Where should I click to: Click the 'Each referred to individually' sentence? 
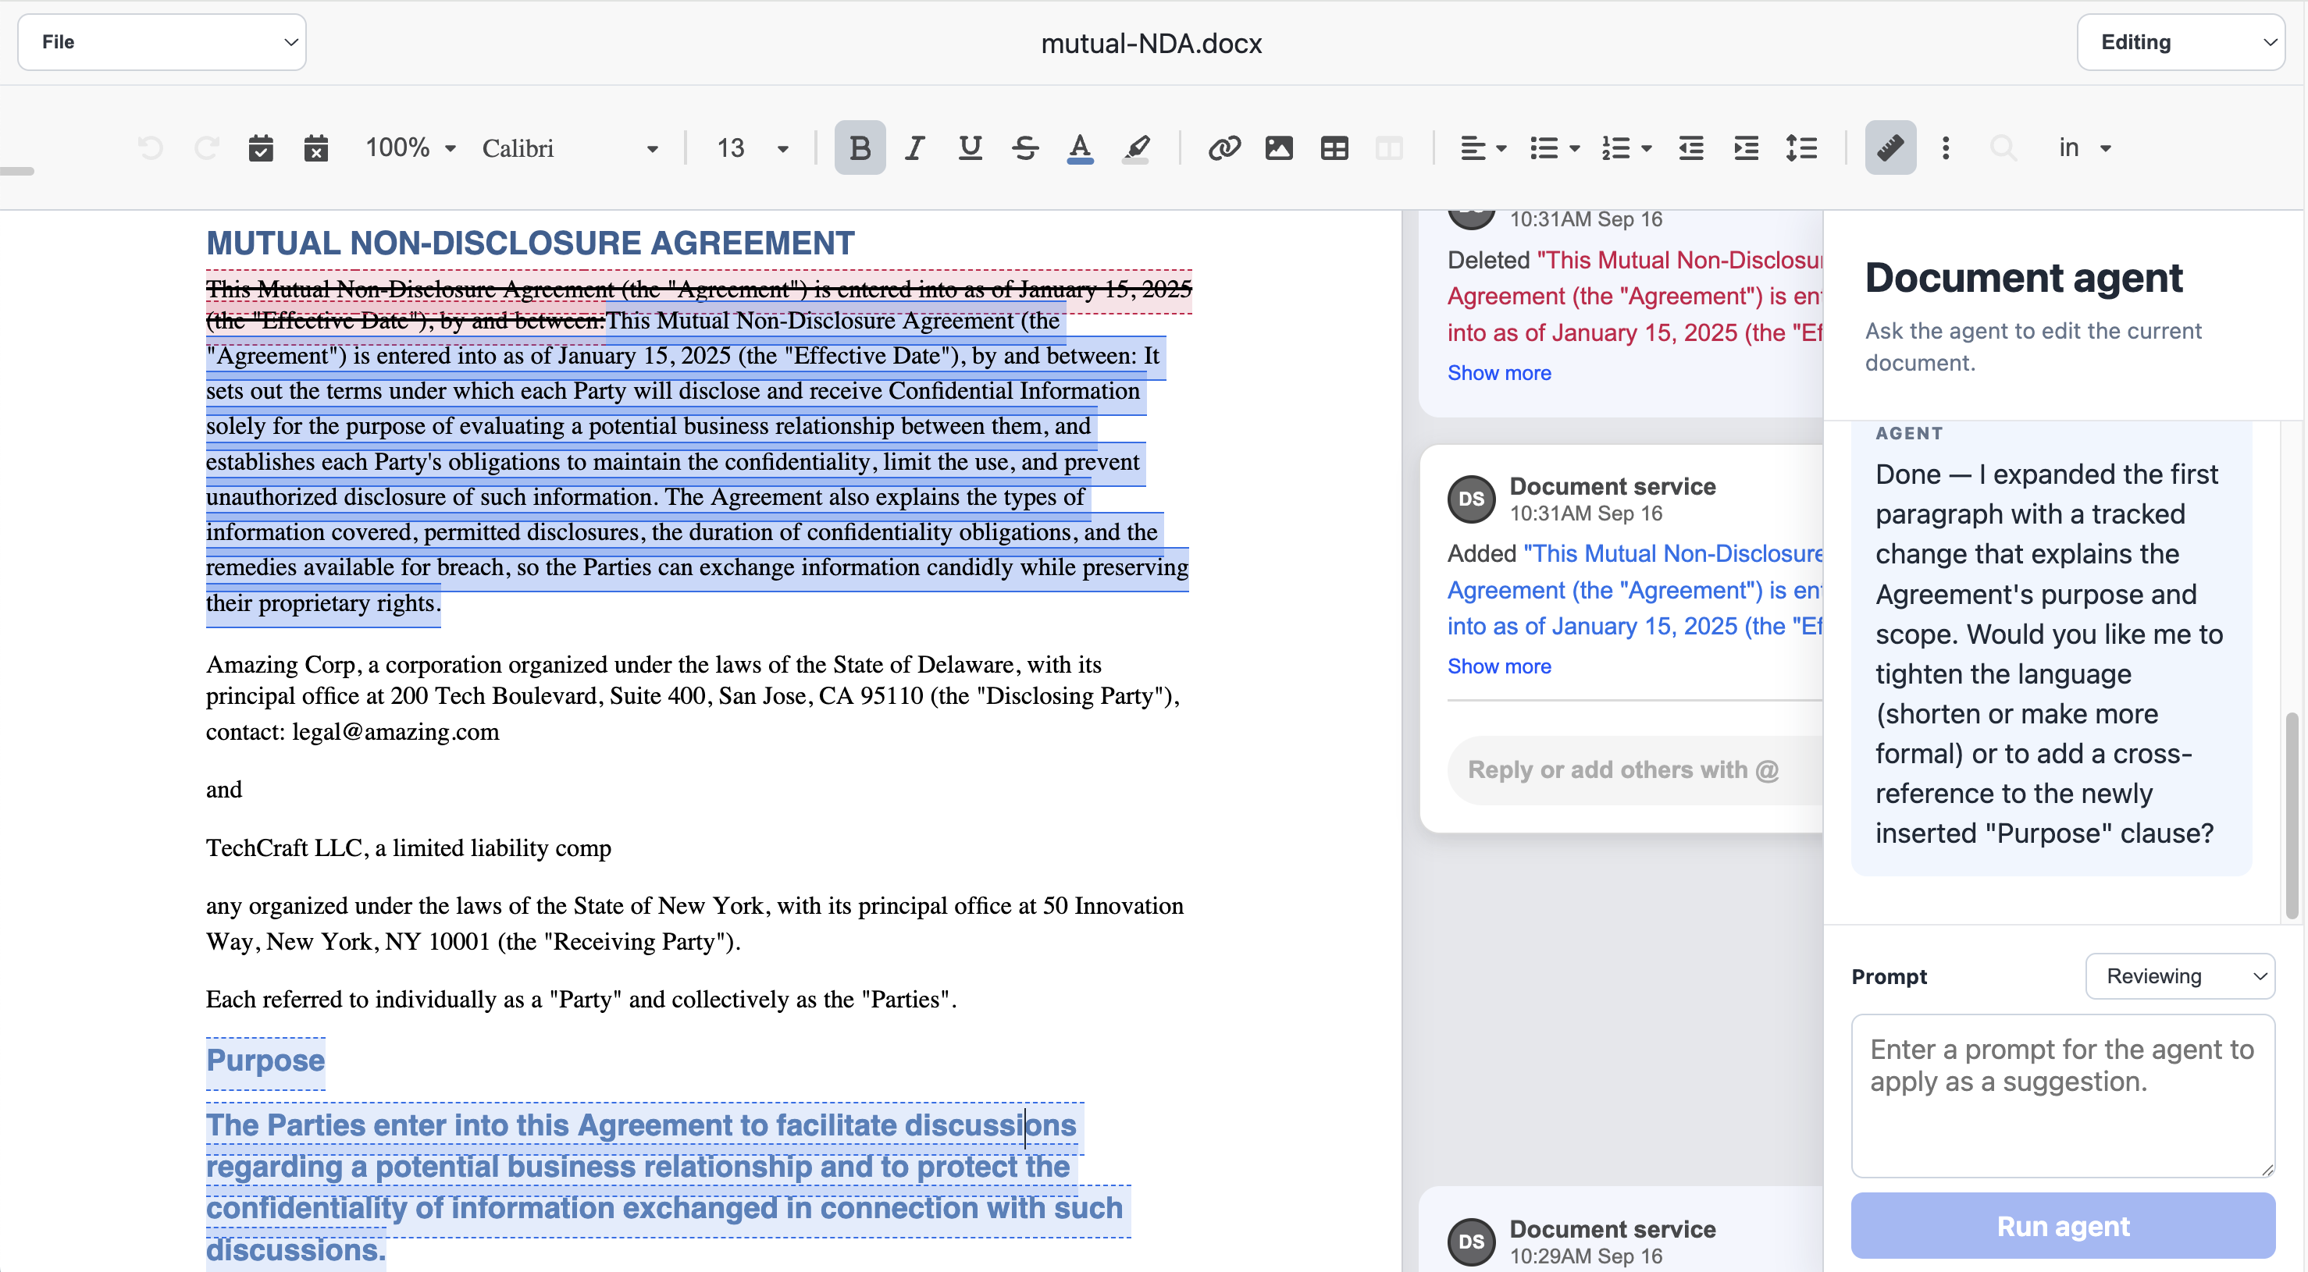point(582,999)
